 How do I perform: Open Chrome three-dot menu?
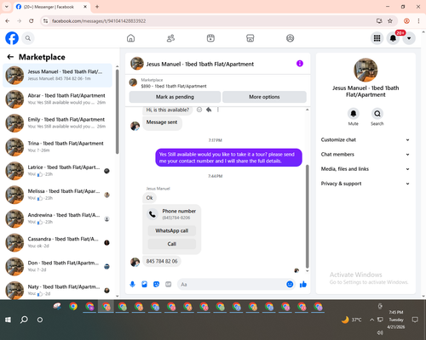(418, 21)
